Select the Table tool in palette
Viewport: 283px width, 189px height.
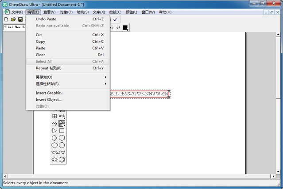54,116
